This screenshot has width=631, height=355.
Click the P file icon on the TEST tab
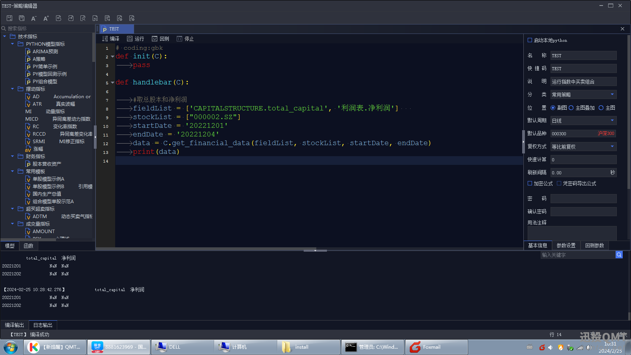pos(105,29)
